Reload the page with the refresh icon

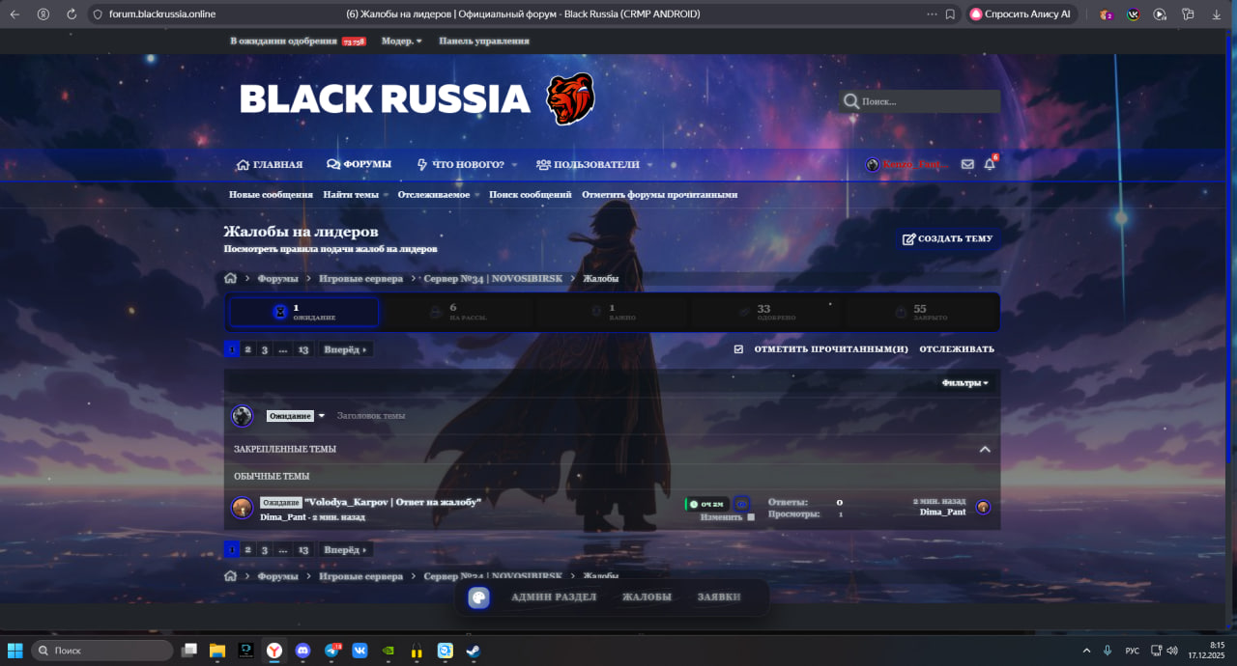(x=72, y=14)
